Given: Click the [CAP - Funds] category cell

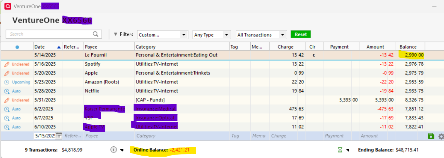Looking at the screenshot, I should coord(182,100).
